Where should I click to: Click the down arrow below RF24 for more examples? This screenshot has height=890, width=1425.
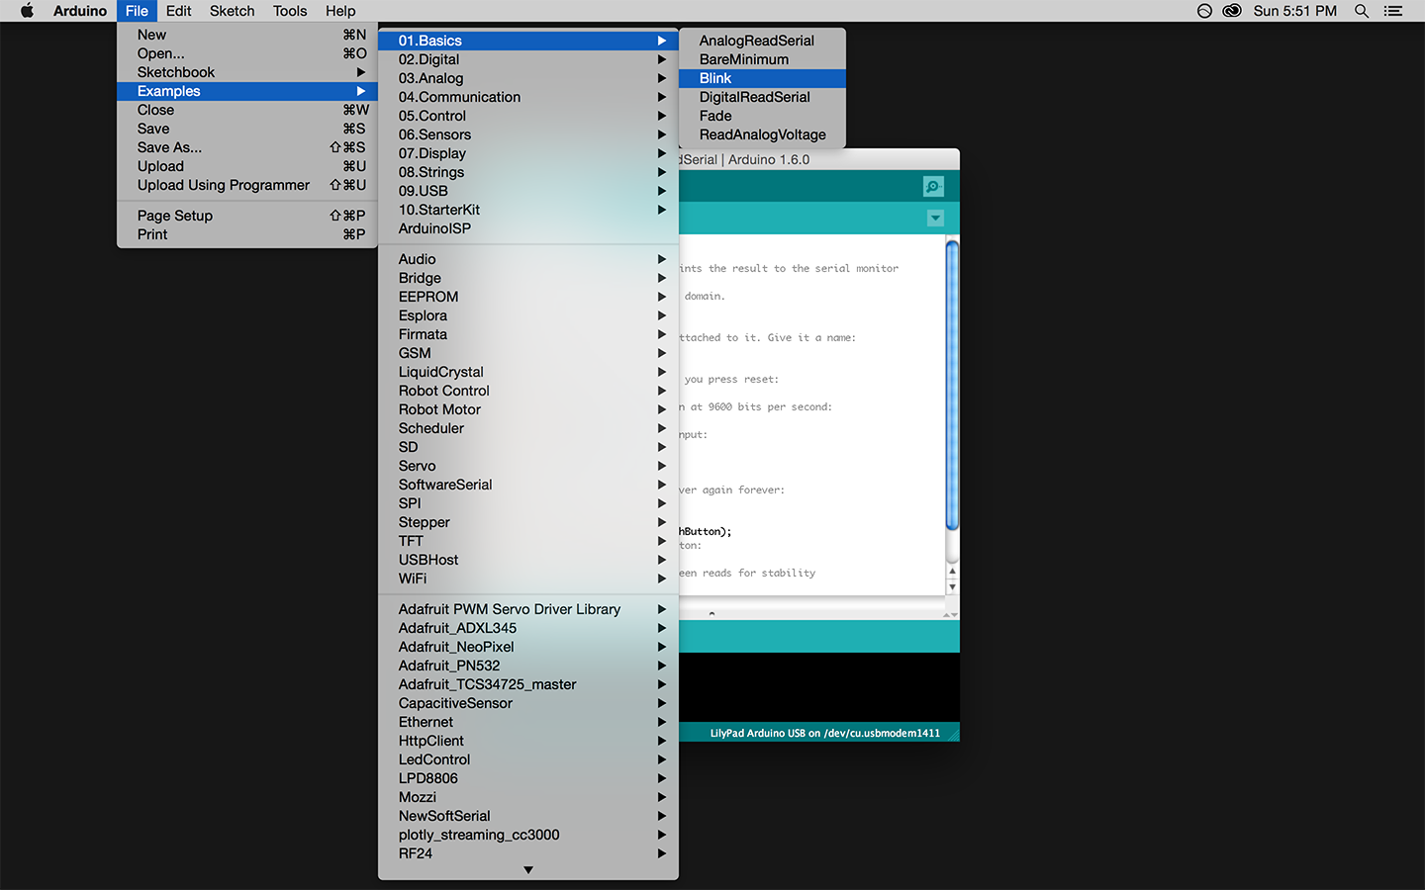click(x=528, y=870)
